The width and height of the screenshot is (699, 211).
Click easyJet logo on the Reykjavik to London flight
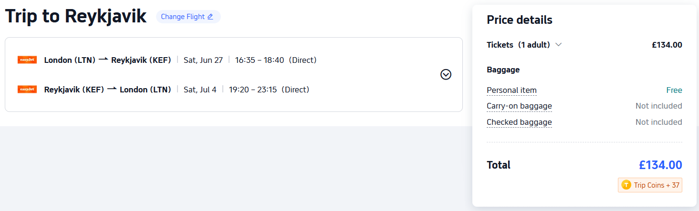(27, 90)
